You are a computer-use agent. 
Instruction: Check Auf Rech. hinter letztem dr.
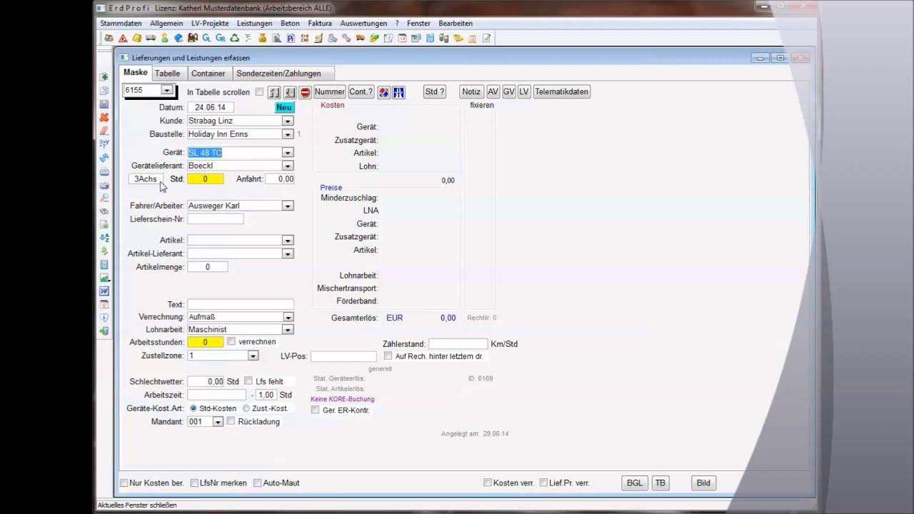point(388,356)
